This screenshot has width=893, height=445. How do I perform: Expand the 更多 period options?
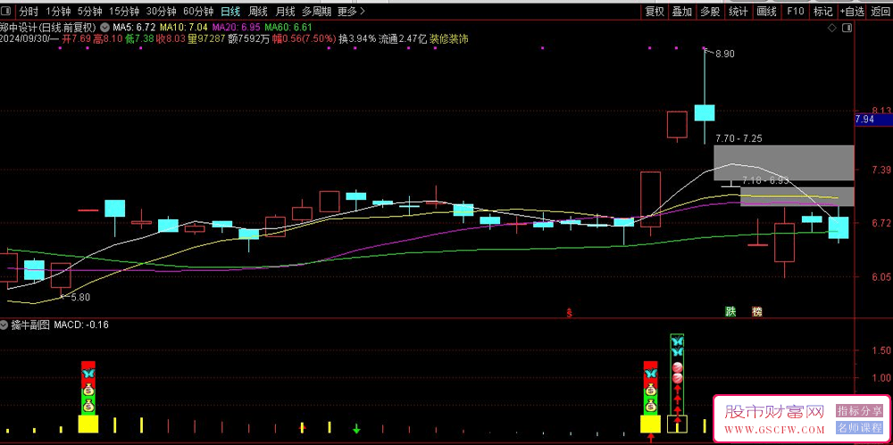click(x=351, y=11)
